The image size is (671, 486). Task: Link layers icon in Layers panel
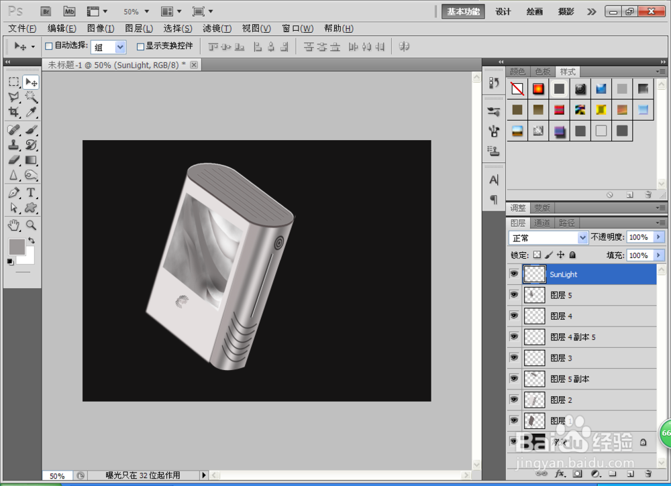[x=541, y=474]
